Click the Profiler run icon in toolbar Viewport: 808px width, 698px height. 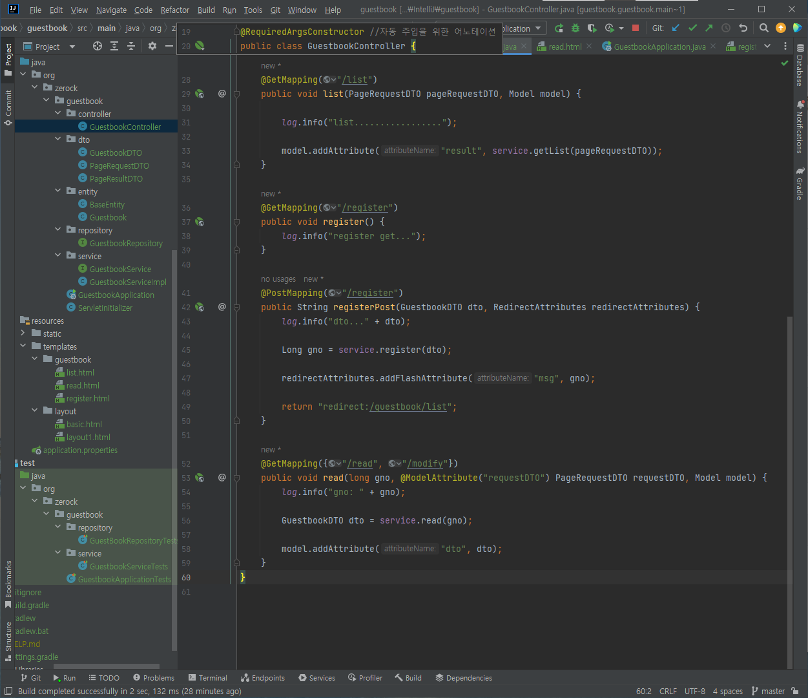[609, 28]
